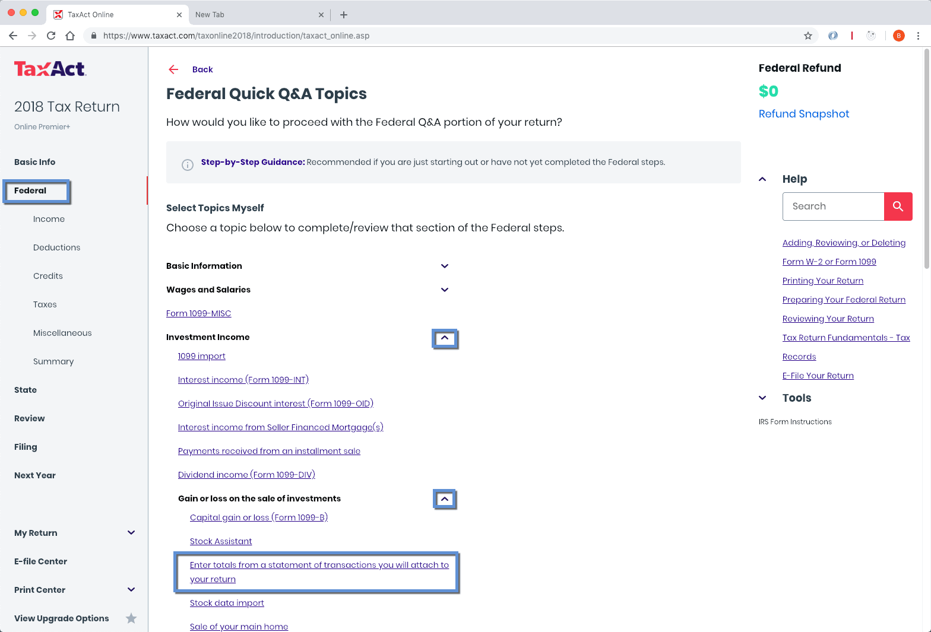Open Miscellaneous in sidebar

(x=62, y=333)
